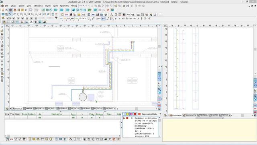Click the undo arrow in the toolbar
257x145 pixels.
[x=80, y=6]
